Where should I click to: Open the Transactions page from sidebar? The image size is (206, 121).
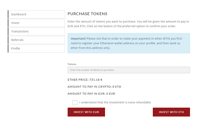point(36,31)
